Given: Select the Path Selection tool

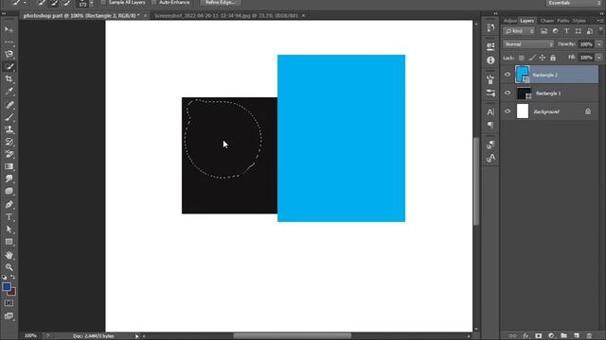Looking at the screenshot, I should 9,229.
